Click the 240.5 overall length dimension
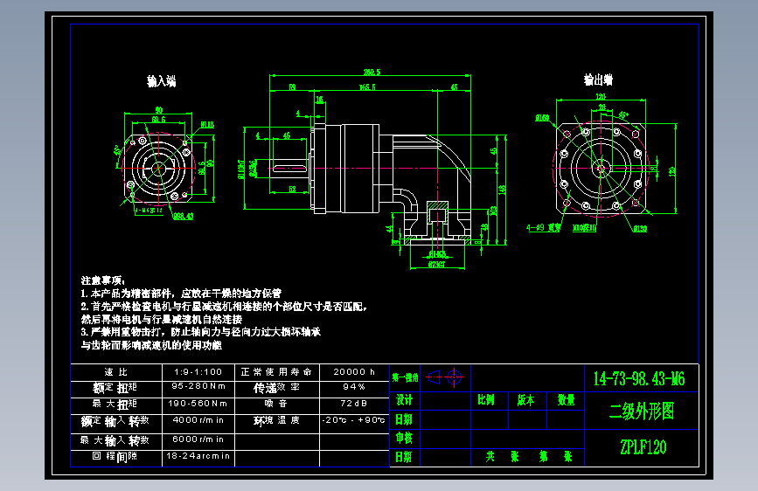The image size is (758, 491). [372, 72]
